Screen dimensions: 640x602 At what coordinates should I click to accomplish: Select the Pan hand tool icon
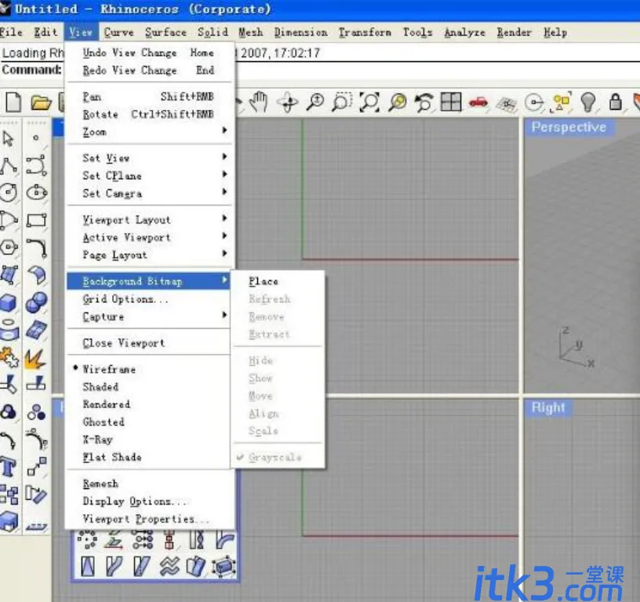tap(258, 102)
